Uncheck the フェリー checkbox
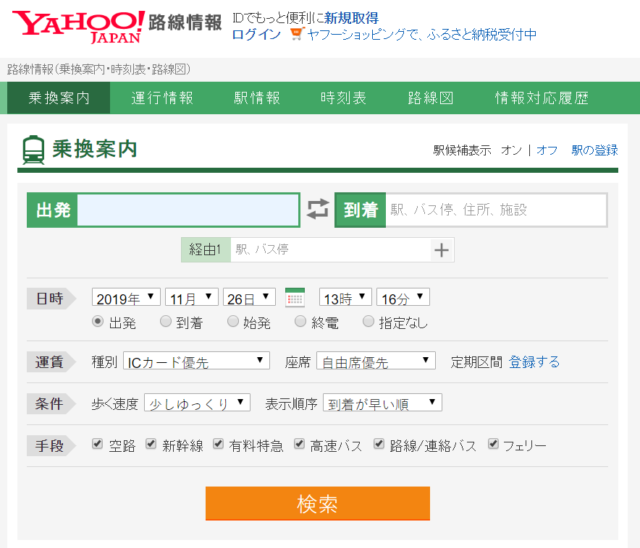Image resolution: width=640 pixels, height=548 pixels. click(493, 444)
